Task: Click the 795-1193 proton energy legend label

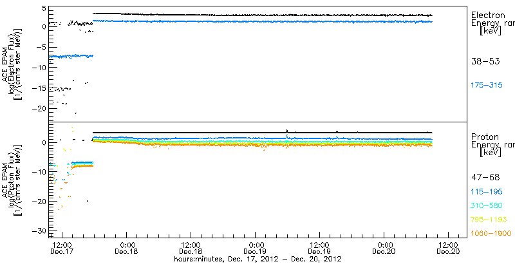Action: (489, 220)
